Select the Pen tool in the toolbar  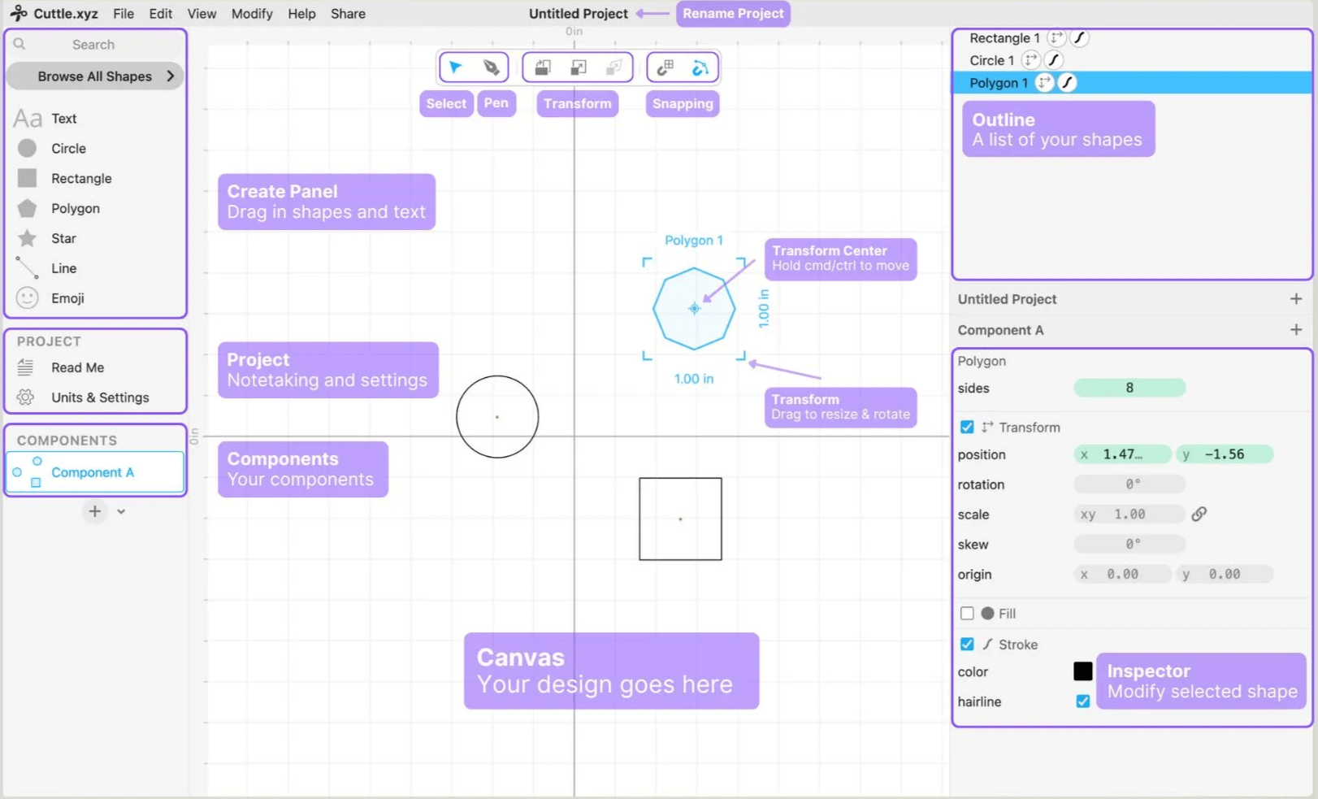click(x=491, y=67)
